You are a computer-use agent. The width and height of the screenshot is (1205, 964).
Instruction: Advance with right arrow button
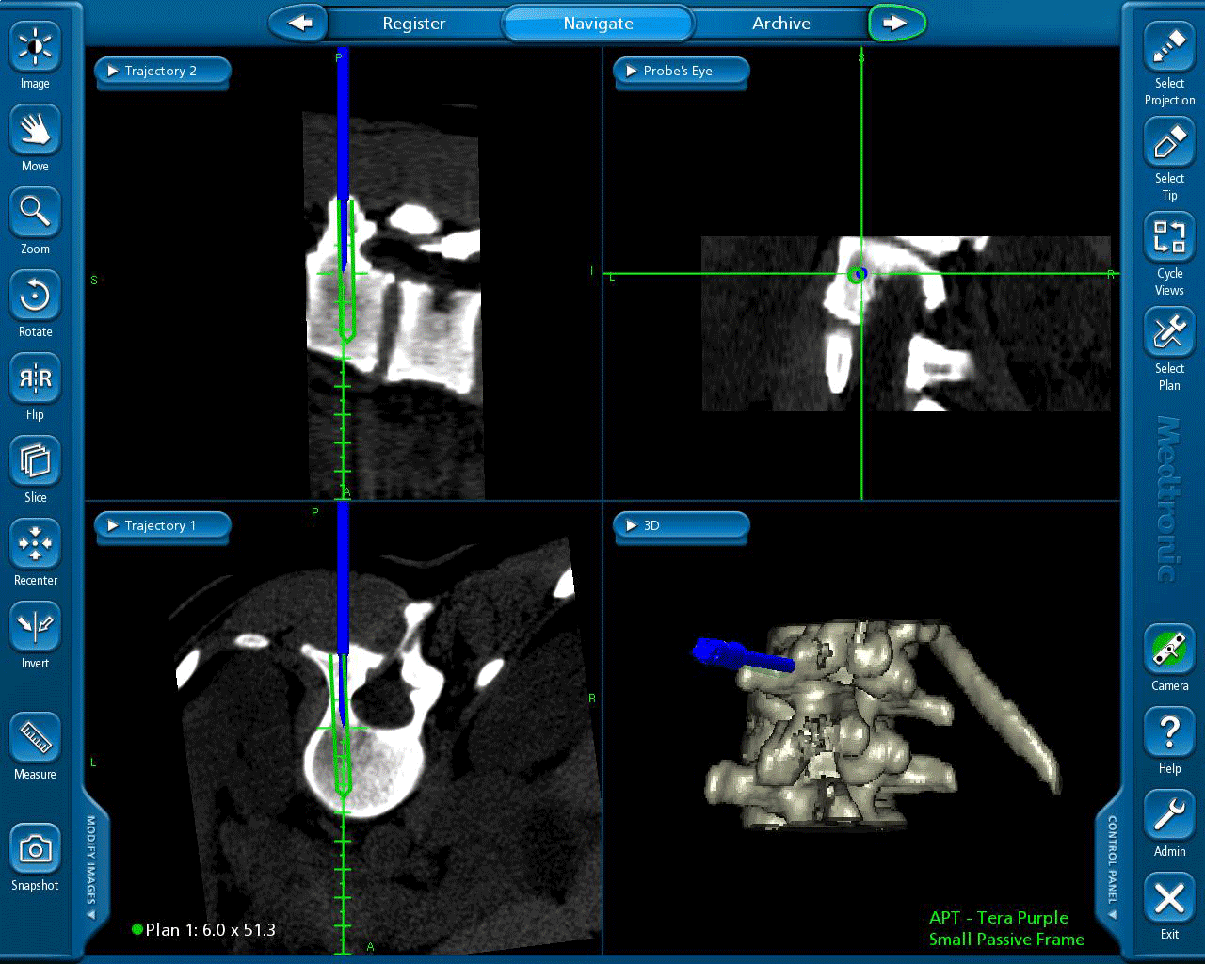pos(896,23)
